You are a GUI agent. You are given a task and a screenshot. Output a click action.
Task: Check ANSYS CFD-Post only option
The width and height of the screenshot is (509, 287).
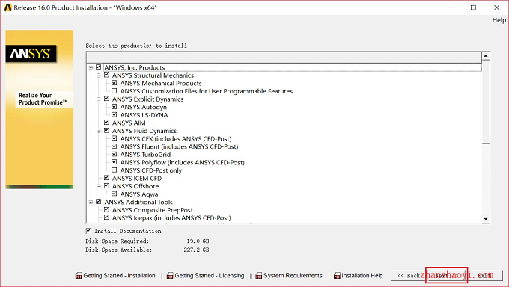115,170
